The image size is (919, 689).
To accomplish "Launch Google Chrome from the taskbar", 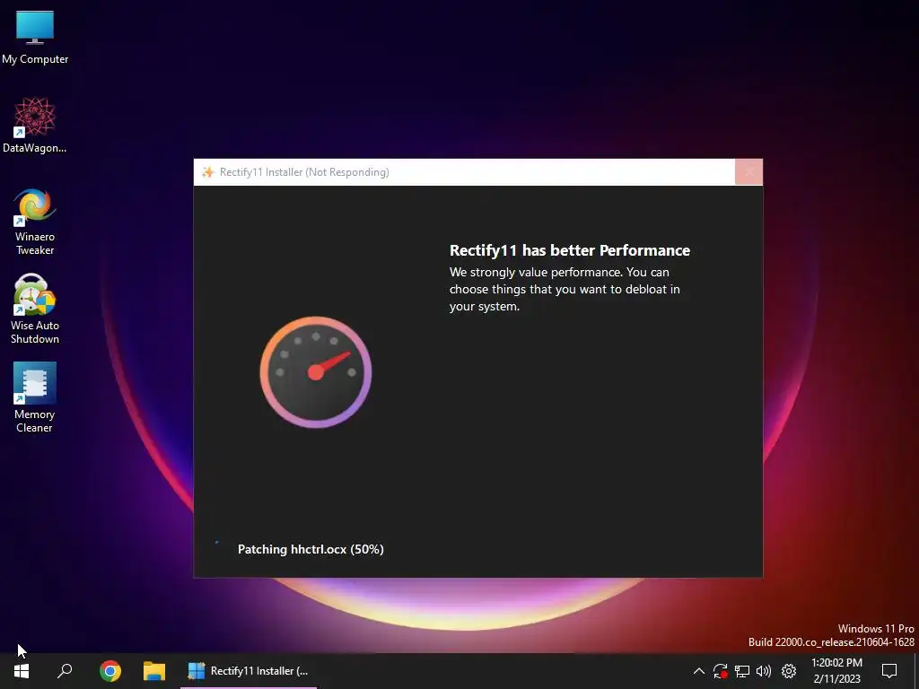I will tap(110, 671).
